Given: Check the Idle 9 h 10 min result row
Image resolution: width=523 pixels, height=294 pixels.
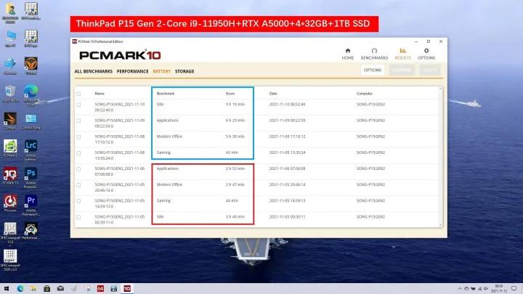Looking at the screenshot, I should [x=78, y=105].
